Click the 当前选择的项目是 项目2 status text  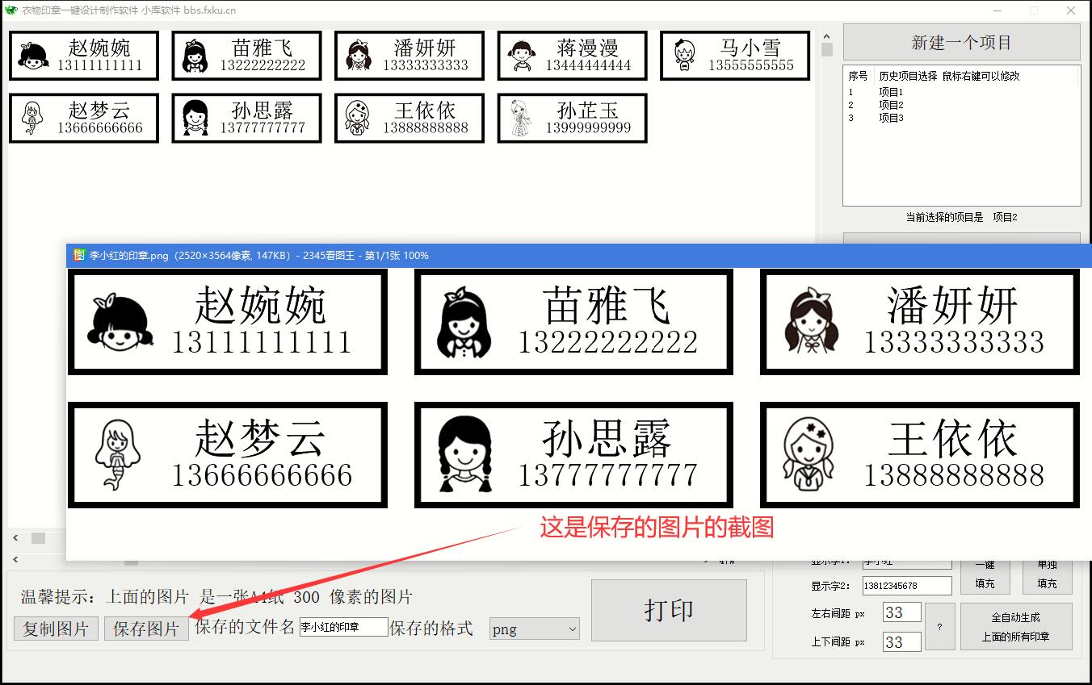(961, 217)
